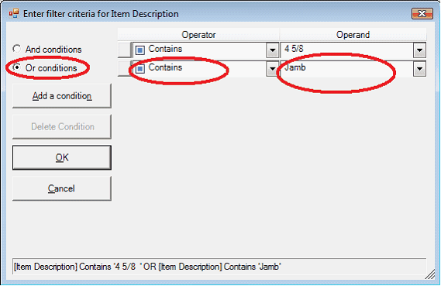Click the filter expression text box at bottom
The height and width of the screenshot is (286, 441).
point(219,267)
